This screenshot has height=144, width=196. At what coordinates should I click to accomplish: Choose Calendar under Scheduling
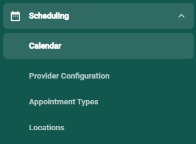click(x=99, y=46)
